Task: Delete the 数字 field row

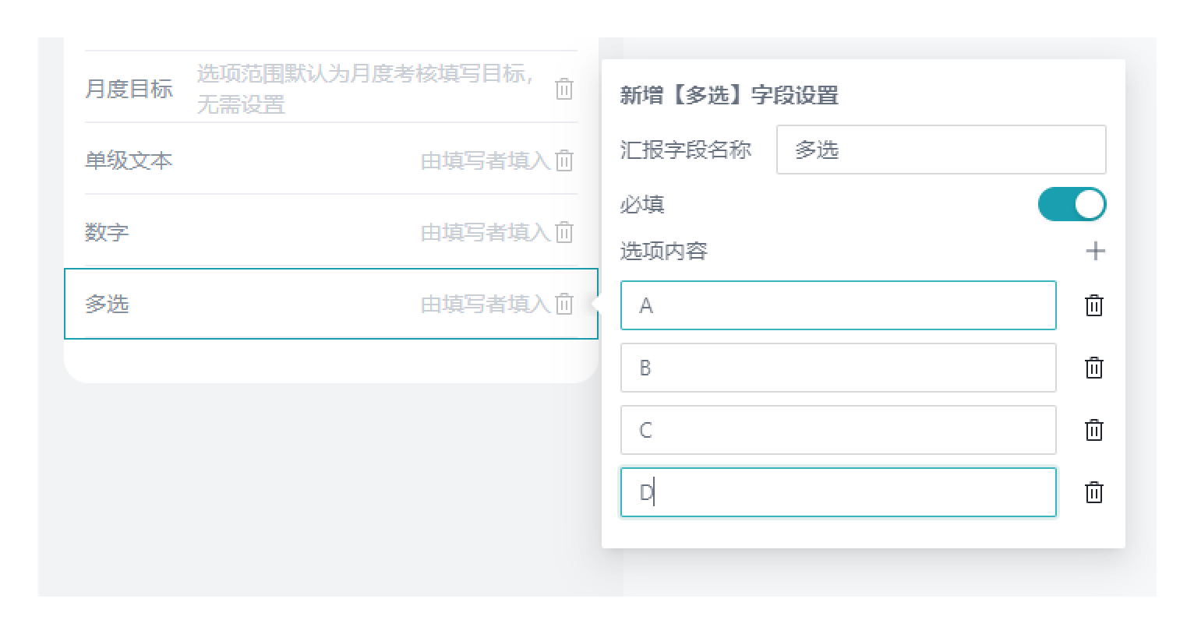Action: pyautogui.click(x=564, y=232)
